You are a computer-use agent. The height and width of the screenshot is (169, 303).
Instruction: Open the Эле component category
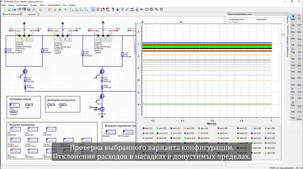[293, 63]
